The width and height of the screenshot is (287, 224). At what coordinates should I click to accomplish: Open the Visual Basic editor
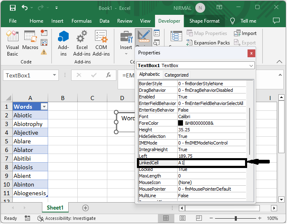click(12, 44)
